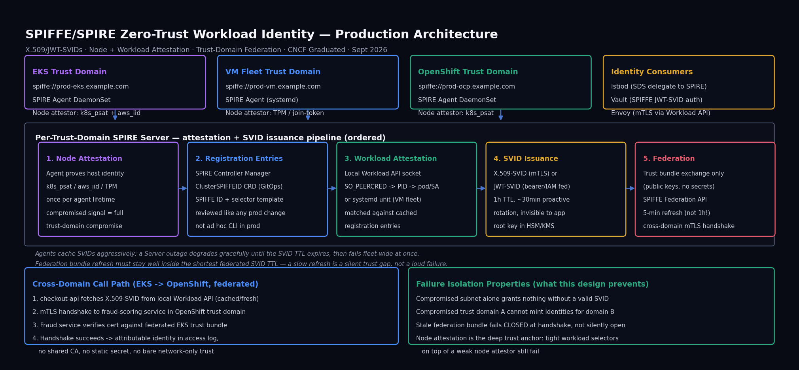Viewport: 799px width, 370px height.
Task: Select Node attestor: TPM / join-token line
Action: 275,113
